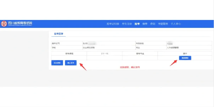Click the 四川省教育考试院 logo icon
The image size is (214, 107).
pyautogui.click(x=4, y=24)
